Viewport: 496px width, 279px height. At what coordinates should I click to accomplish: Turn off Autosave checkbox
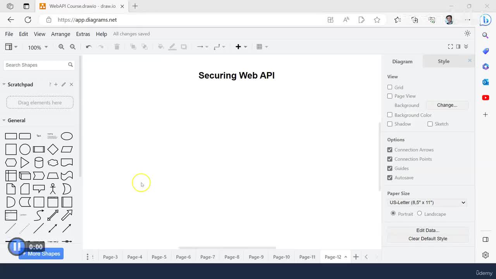[x=390, y=177]
